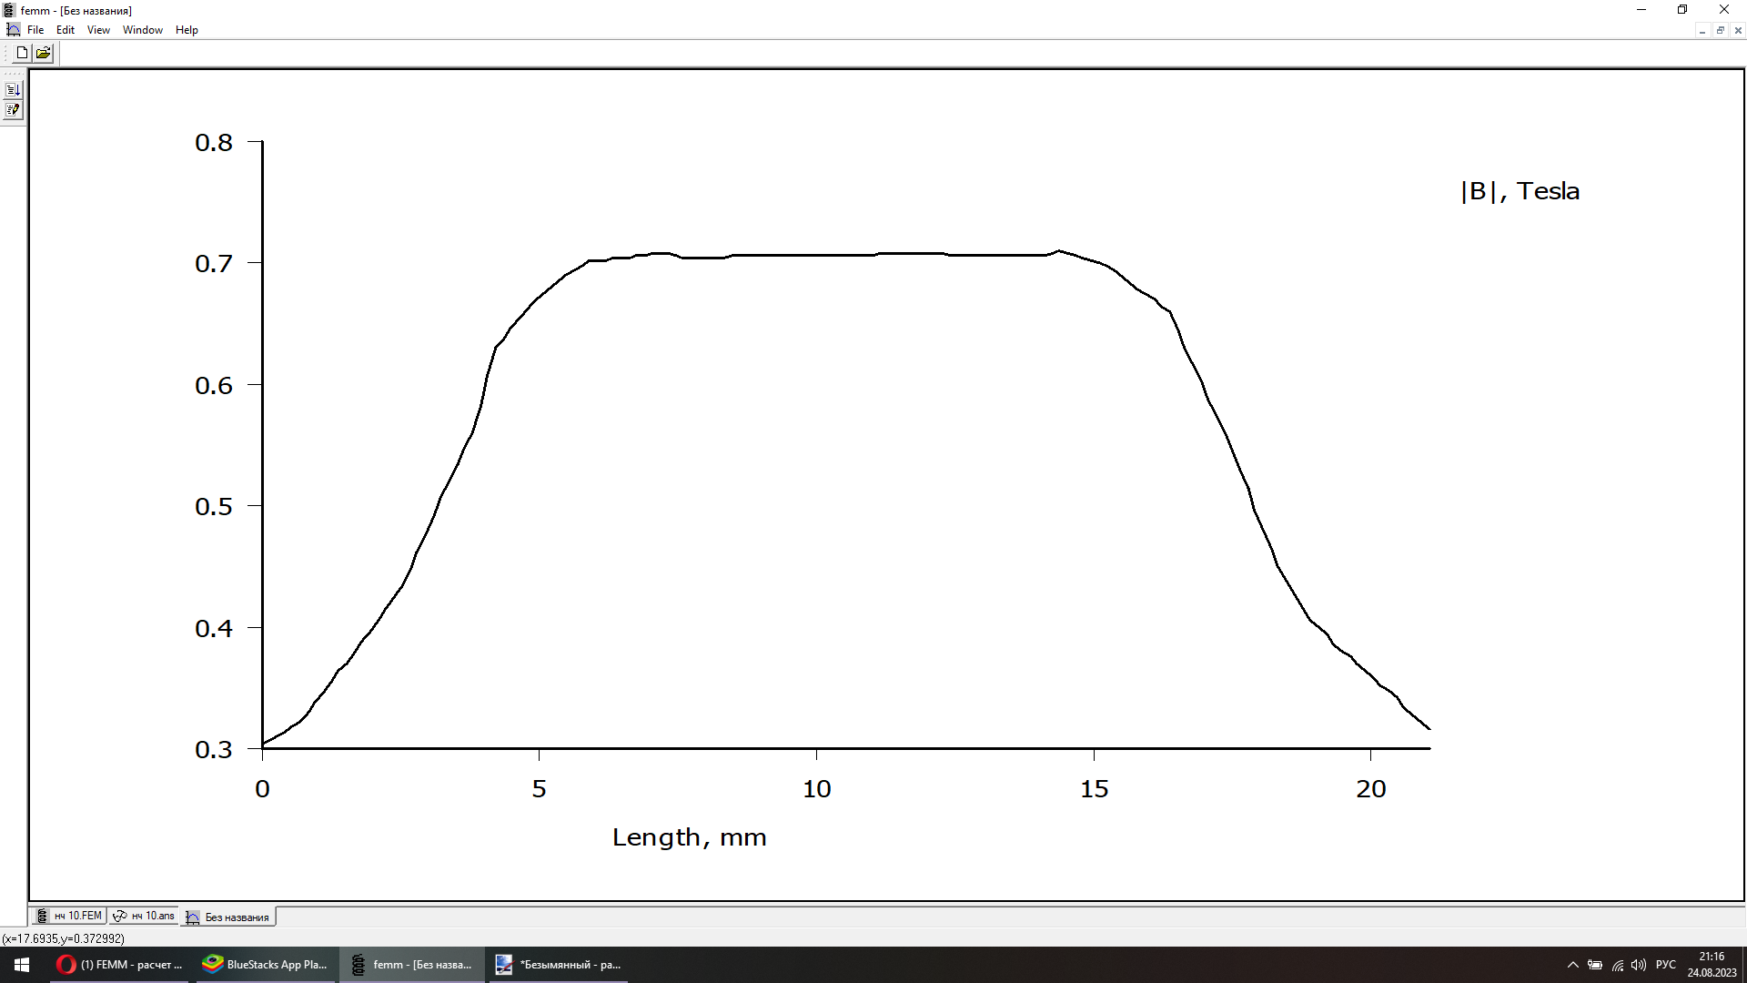Open the Window menu
Viewport: 1747px width, 983px height.
[x=143, y=30]
